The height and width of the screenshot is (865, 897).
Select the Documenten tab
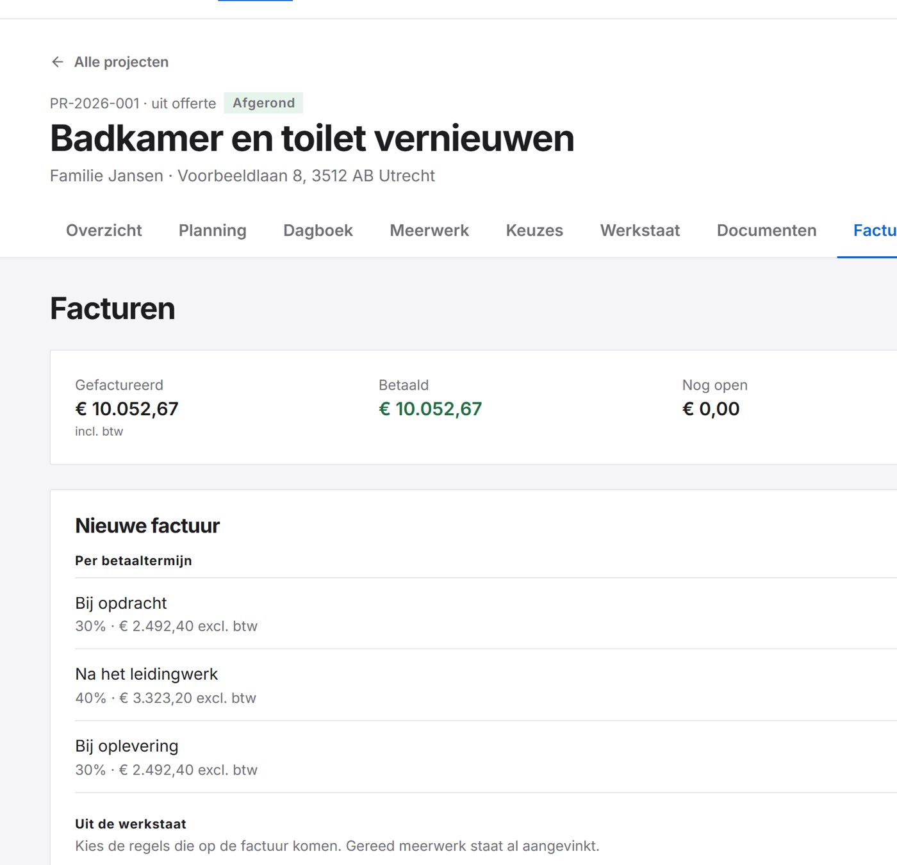[x=766, y=231]
